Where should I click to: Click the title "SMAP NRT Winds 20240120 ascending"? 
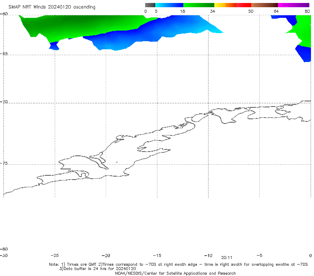tap(52, 7)
